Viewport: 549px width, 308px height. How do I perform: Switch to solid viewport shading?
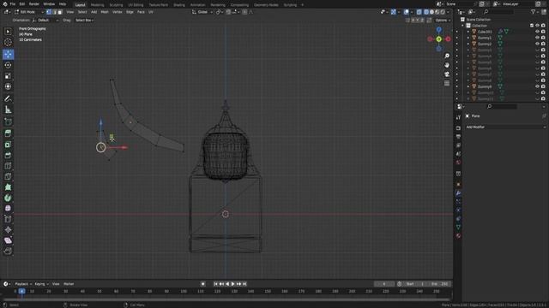click(431, 12)
